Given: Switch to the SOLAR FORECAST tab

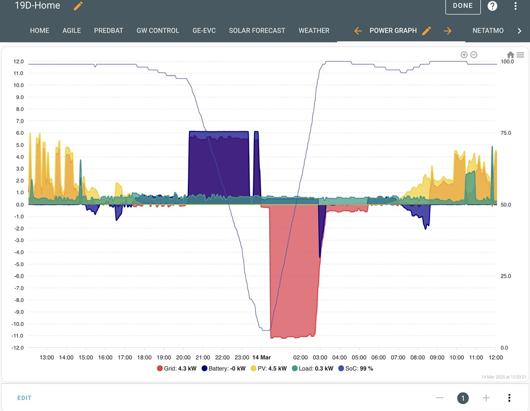Looking at the screenshot, I should [257, 31].
